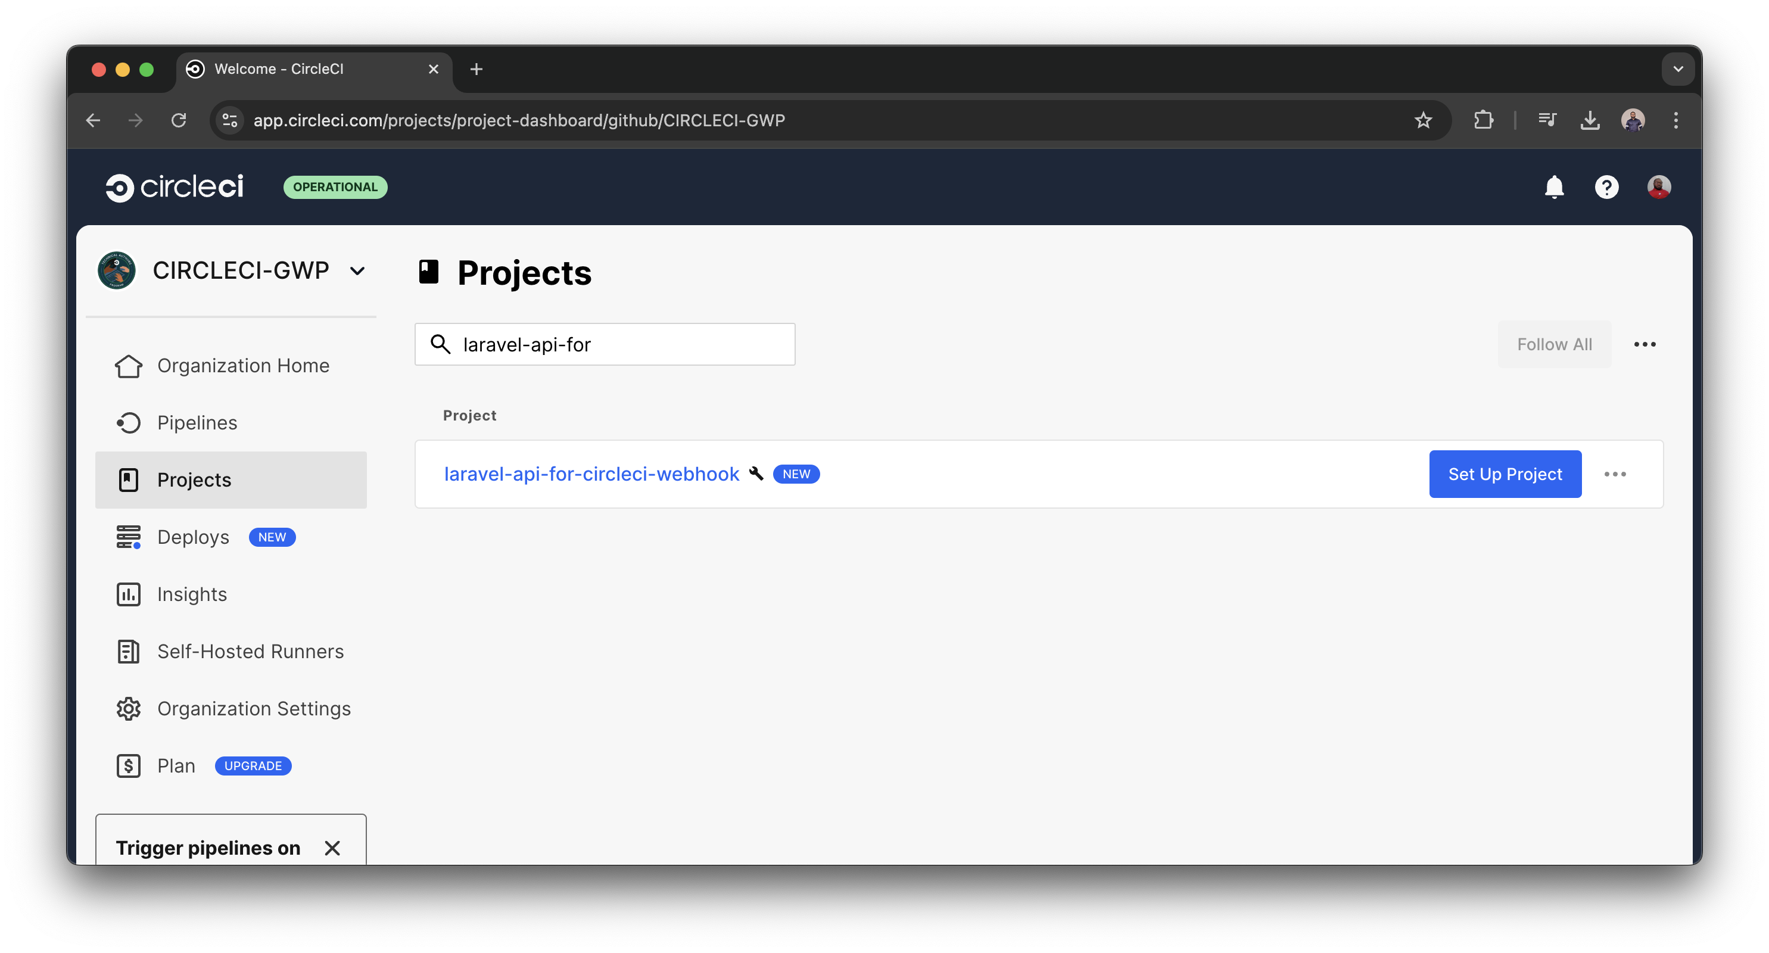Viewport: 1769px width, 953px height.
Task: Bookmark this page with the star
Action: coord(1423,120)
